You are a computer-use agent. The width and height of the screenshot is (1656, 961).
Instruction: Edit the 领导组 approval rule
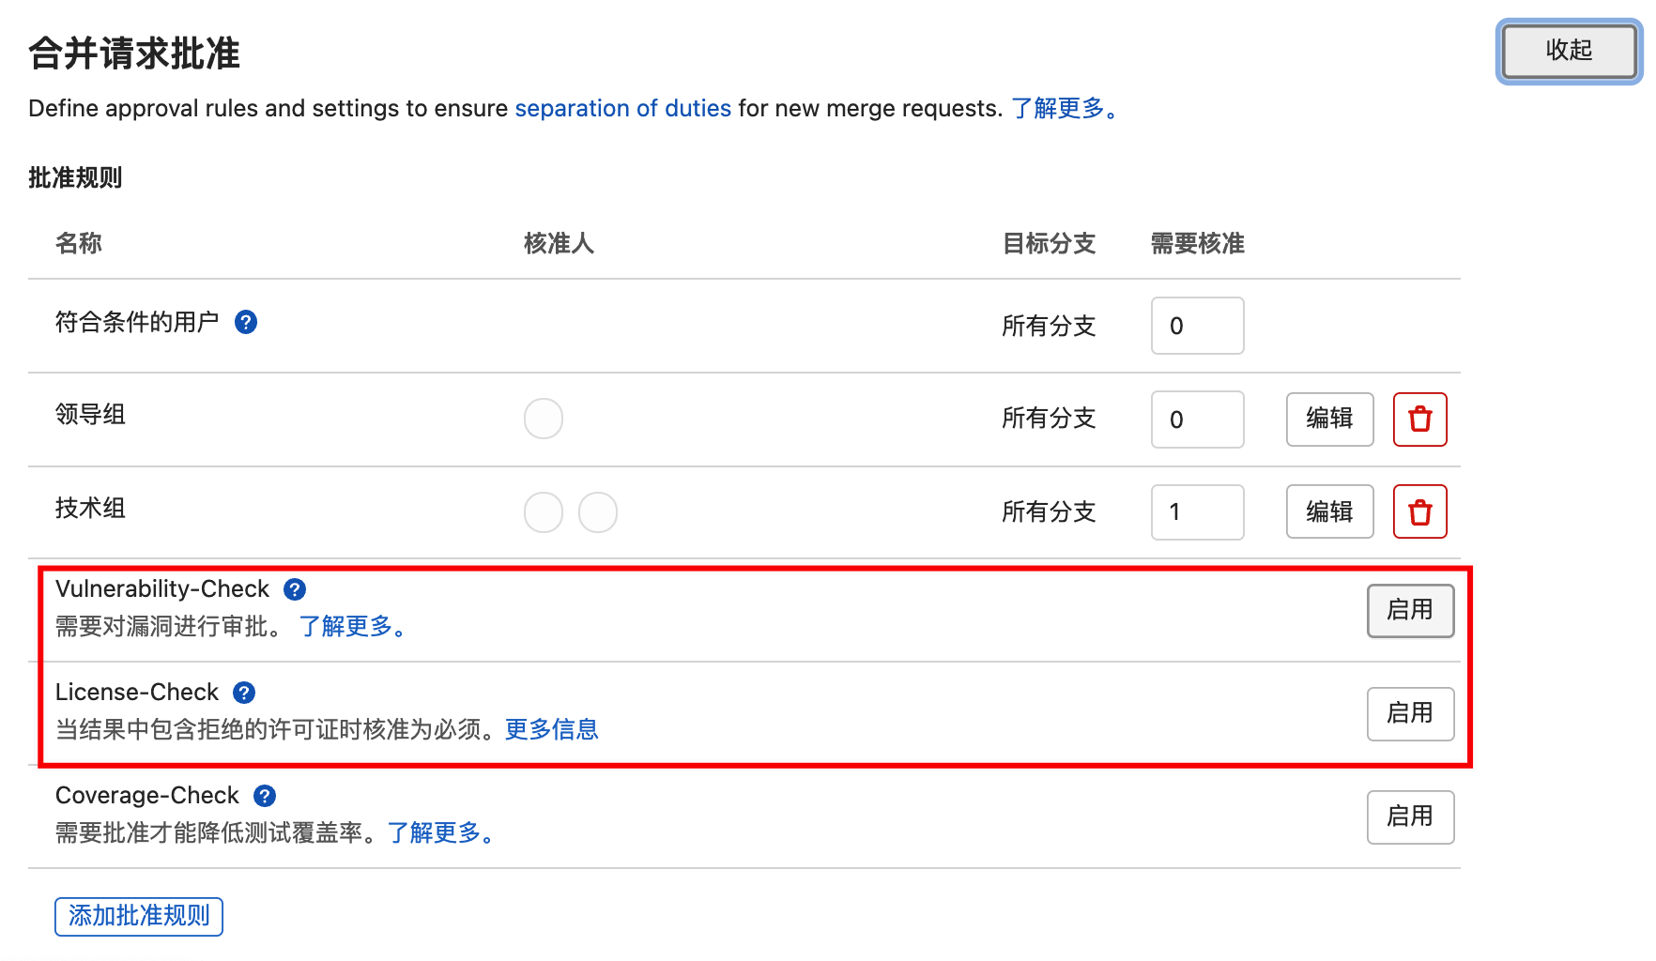coord(1329,419)
